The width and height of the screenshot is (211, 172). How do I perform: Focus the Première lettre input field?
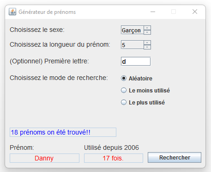click(x=136, y=61)
